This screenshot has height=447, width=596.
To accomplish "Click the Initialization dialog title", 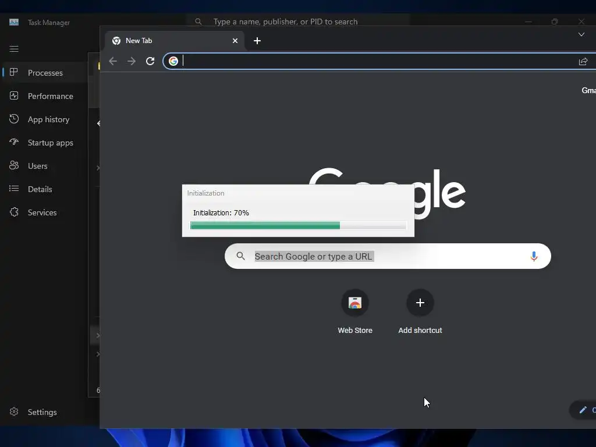I will tap(205, 193).
